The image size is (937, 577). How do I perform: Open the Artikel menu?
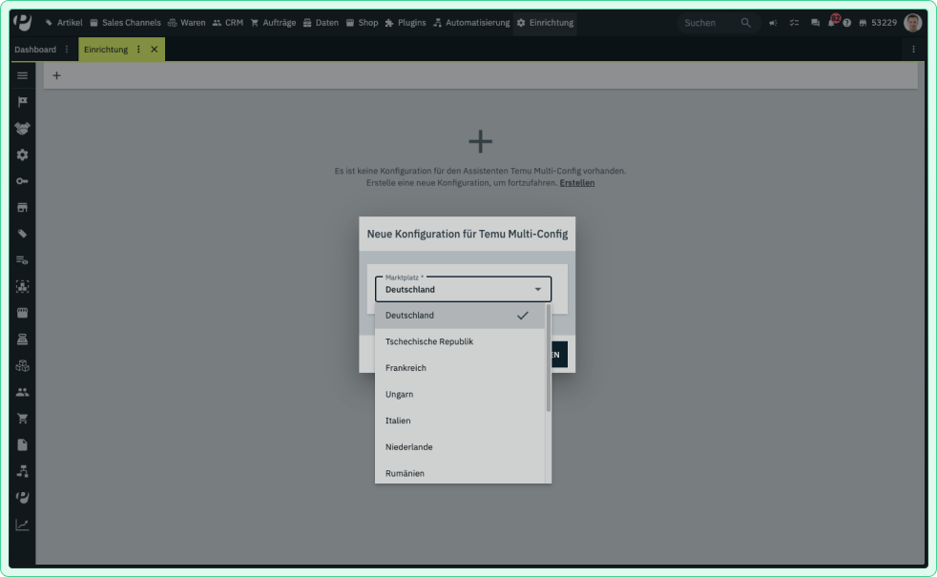[x=64, y=23]
